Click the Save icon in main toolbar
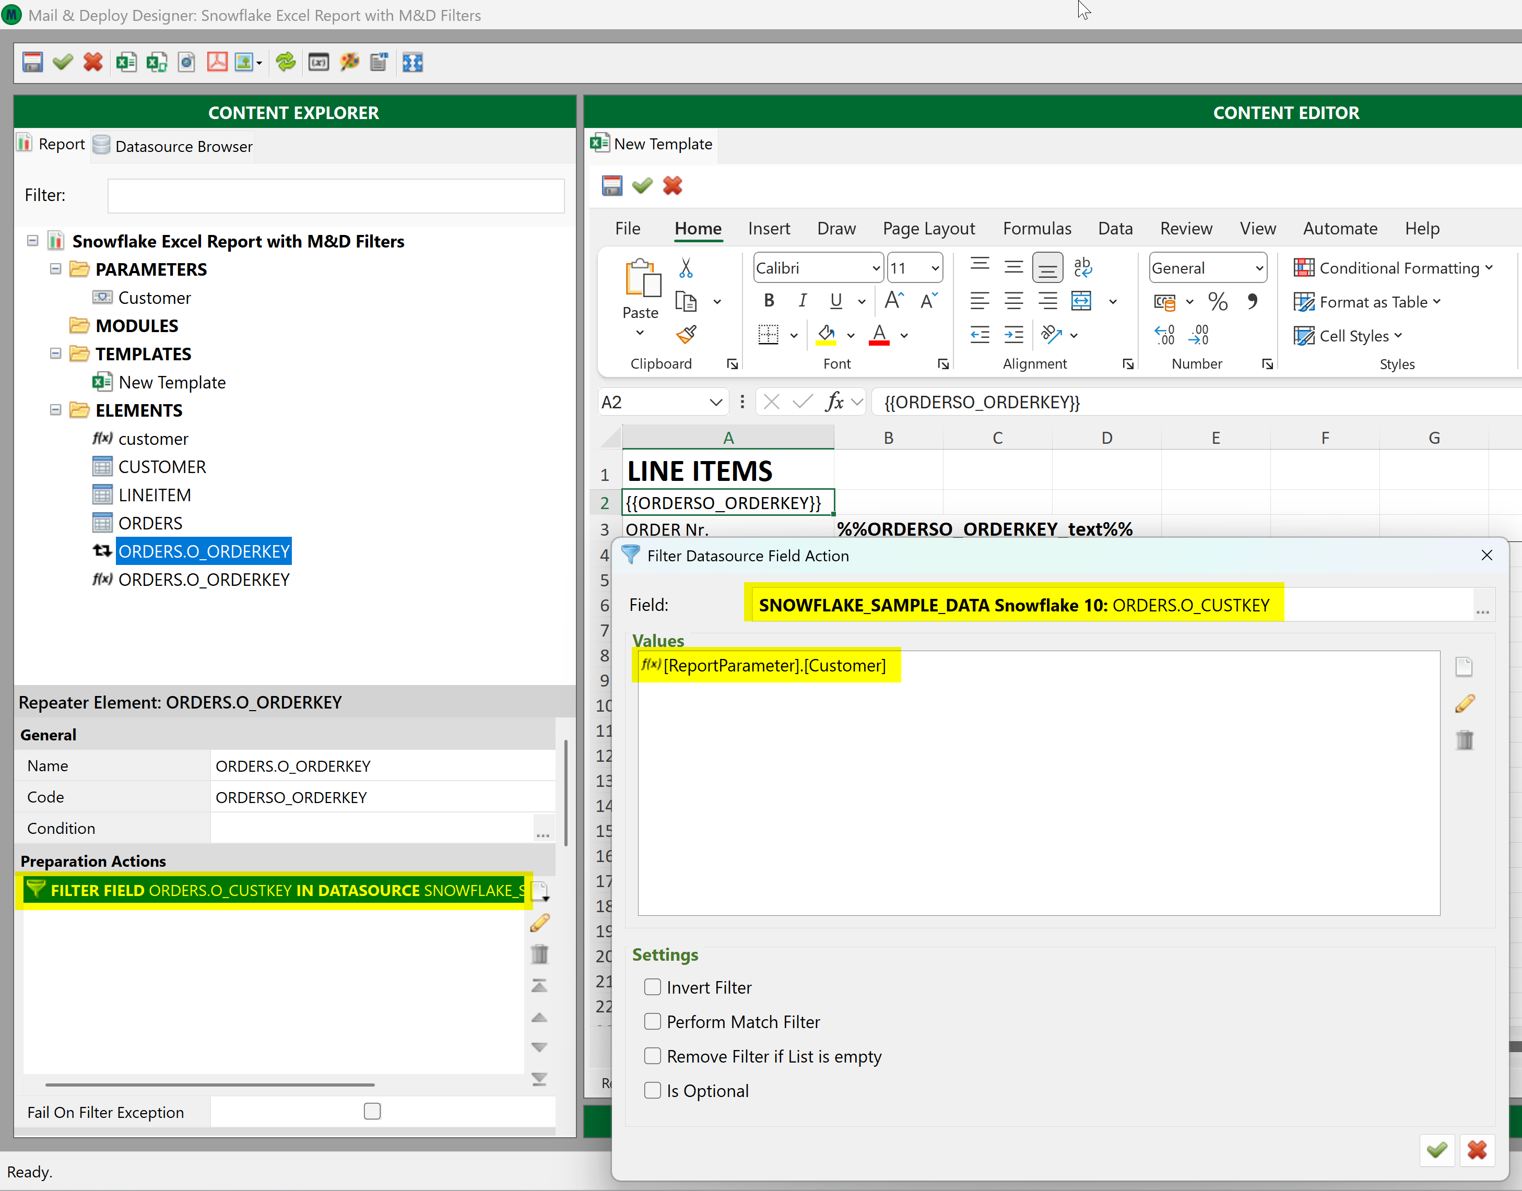The width and height of the screenshot is (1522, 1191). click(x=32, y=62)
